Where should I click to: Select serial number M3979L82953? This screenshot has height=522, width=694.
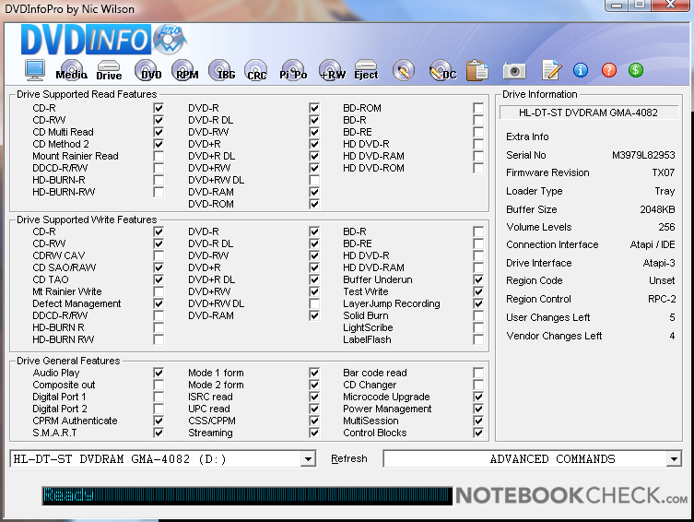tap(643, 155)
